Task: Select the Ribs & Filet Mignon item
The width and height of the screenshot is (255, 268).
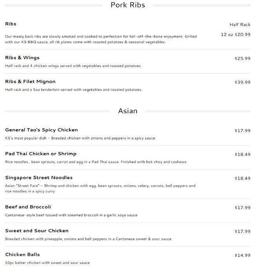Action: pos(30,82)
